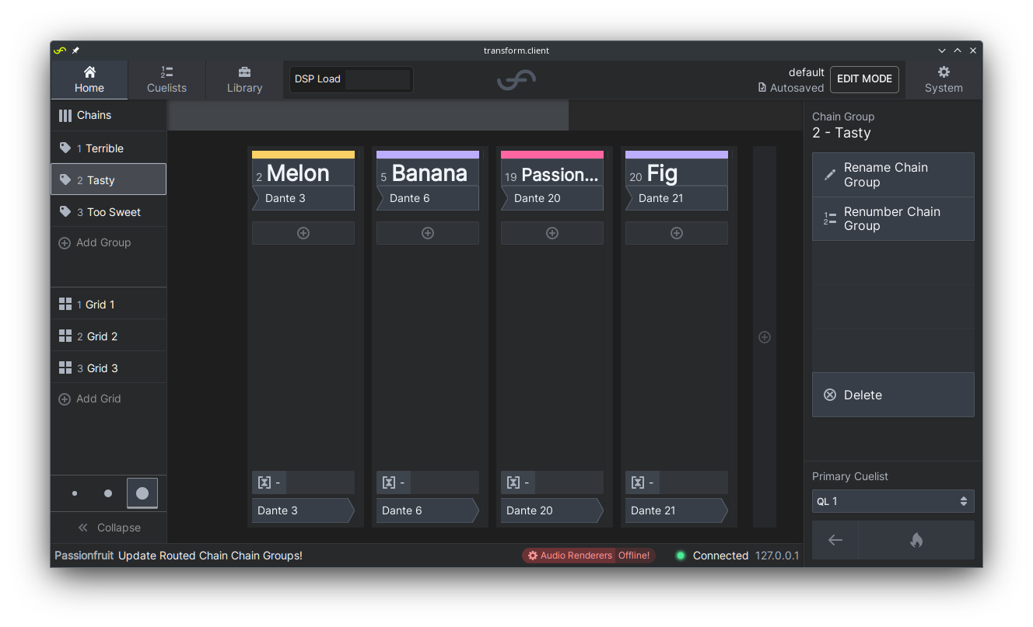Add a plugin slot to Passion chain
Viewport: 1033px width, 627px height.
(552, 233)
